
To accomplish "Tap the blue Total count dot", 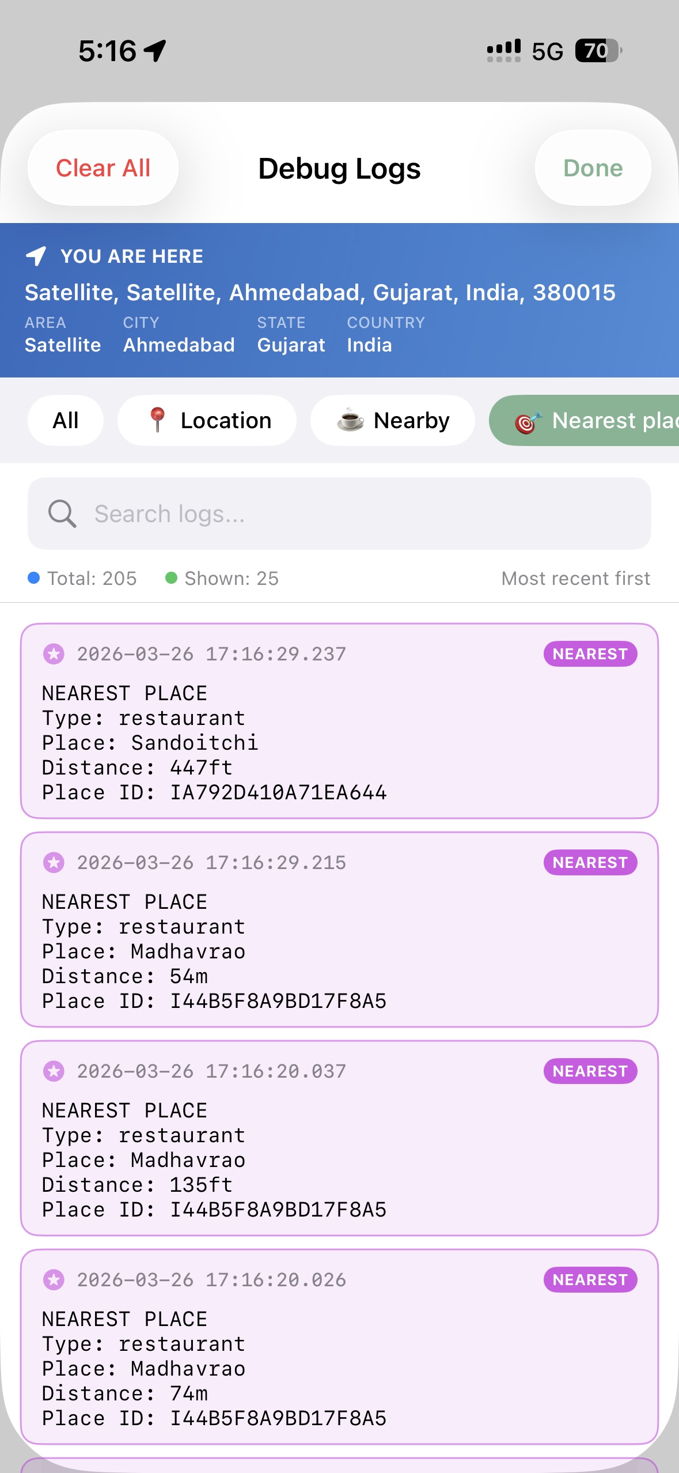I will point(34,578).
